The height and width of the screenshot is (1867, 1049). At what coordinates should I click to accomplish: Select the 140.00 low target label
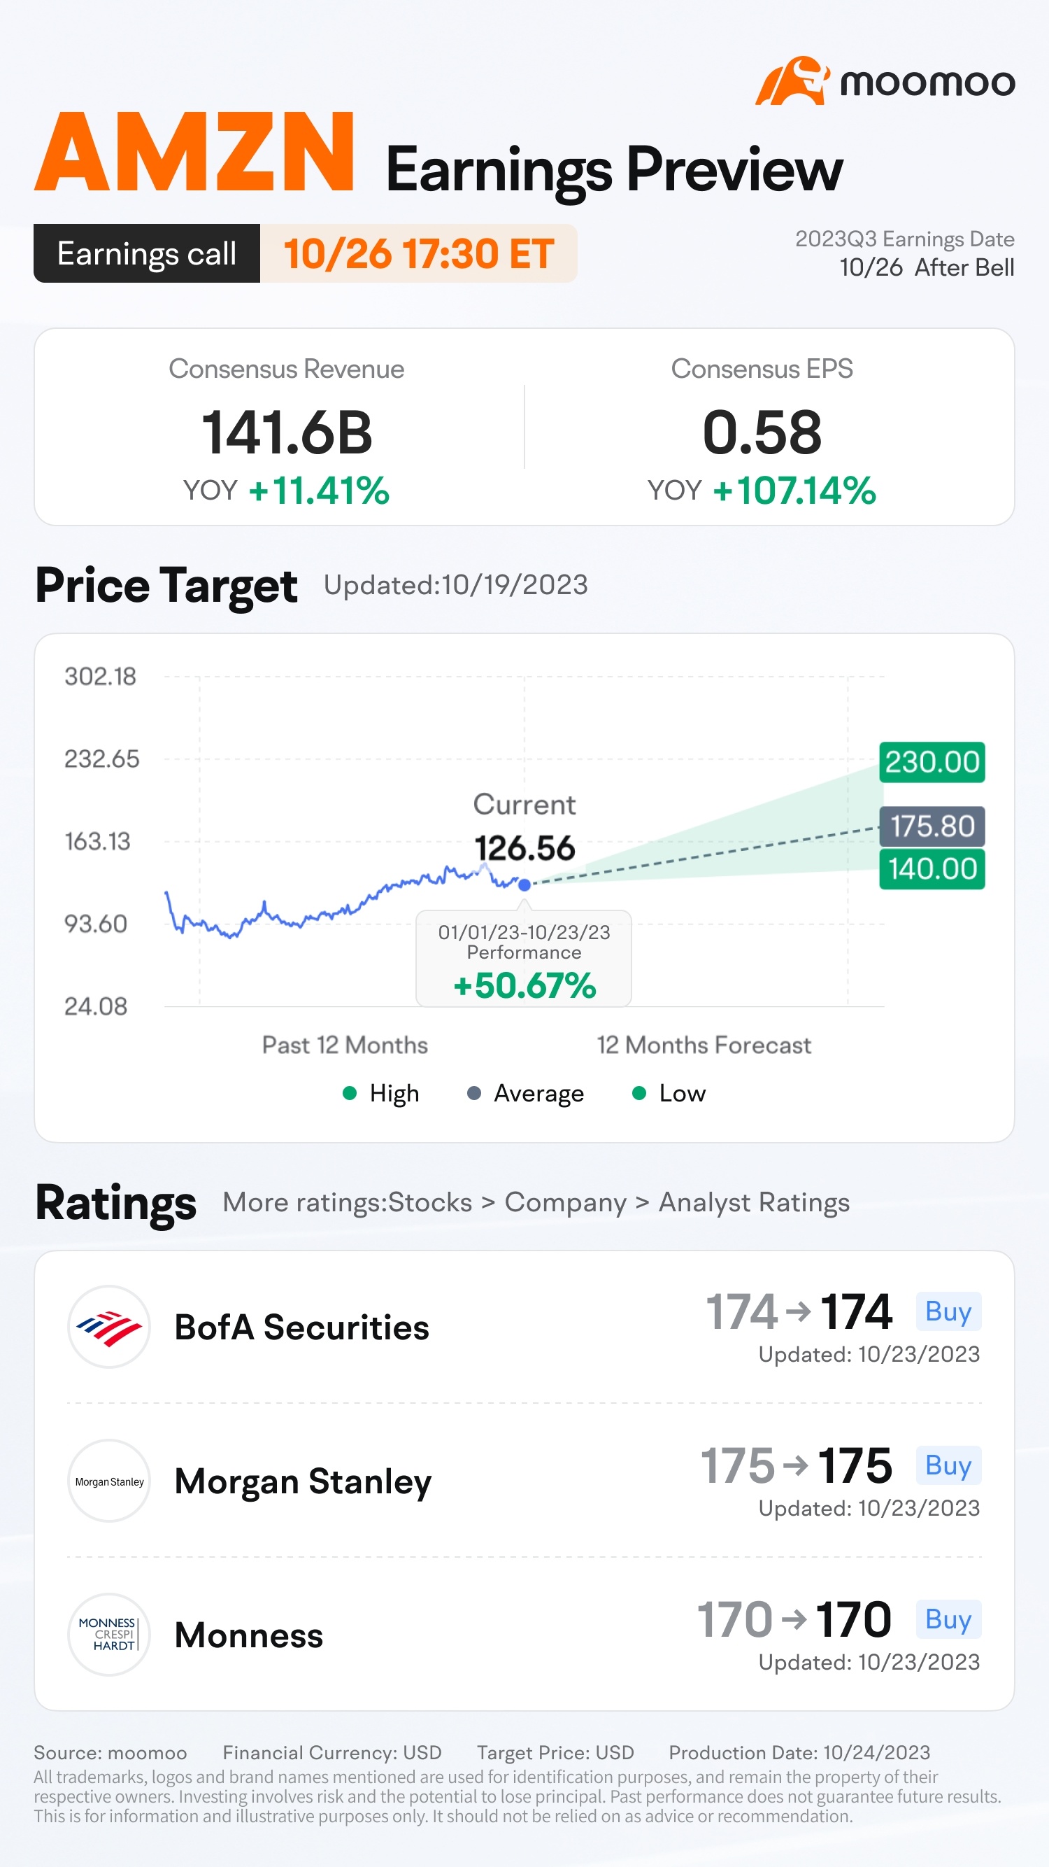pyautogui.click(x=932, y=869)
